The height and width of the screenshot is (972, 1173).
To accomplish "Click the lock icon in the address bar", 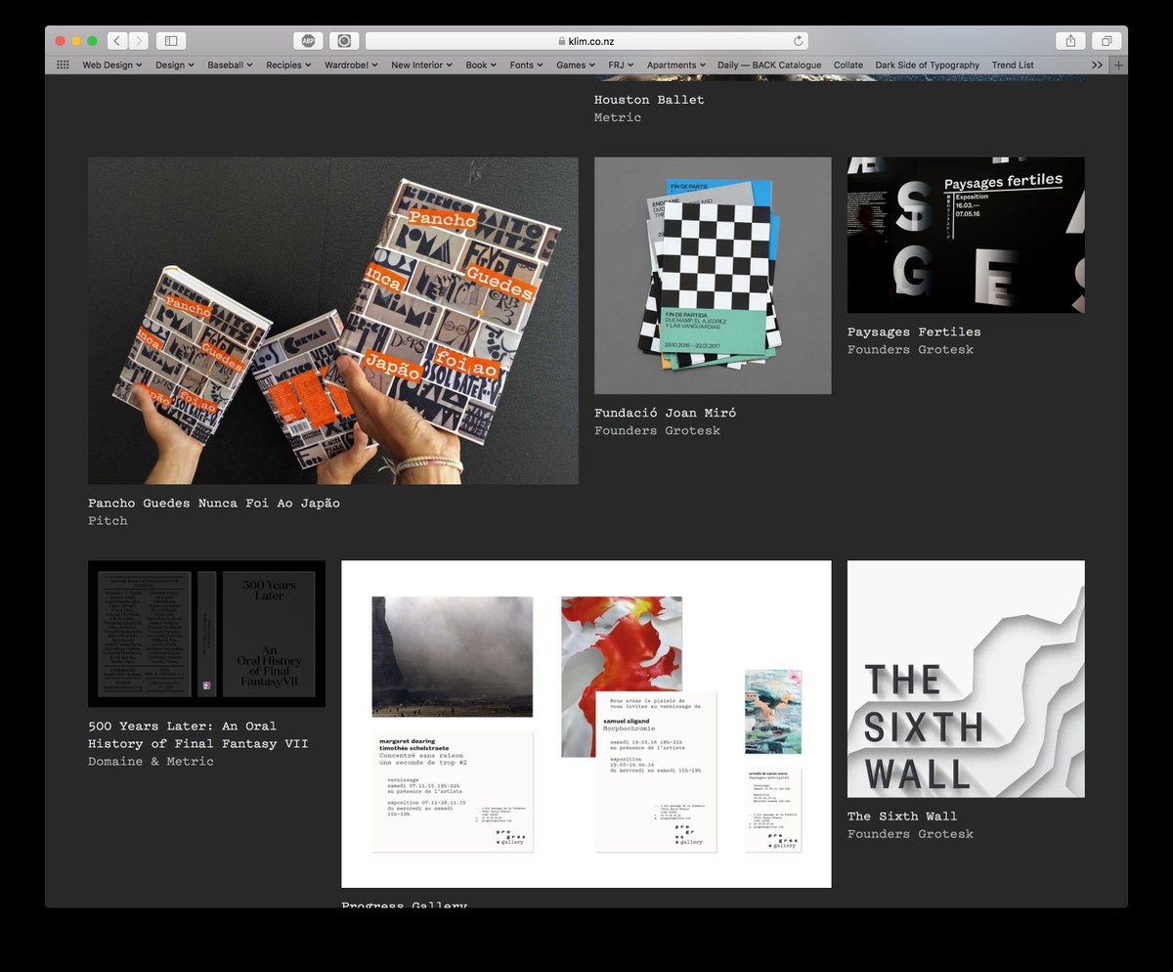I will click(562, 41).
